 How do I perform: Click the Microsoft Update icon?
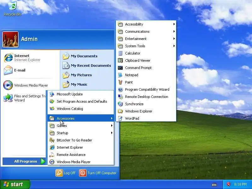pos(52,94)
